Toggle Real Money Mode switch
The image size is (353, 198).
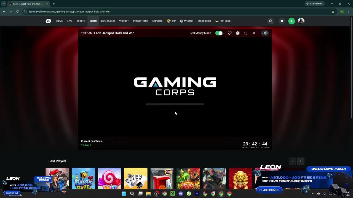pyautogui.click(x=219, y=33)
